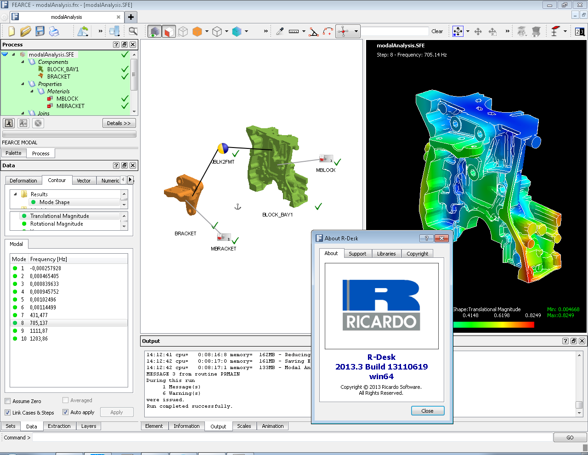Click the Save floppy disk icon
Screen dimensions: 588x455
click(40, 31)
